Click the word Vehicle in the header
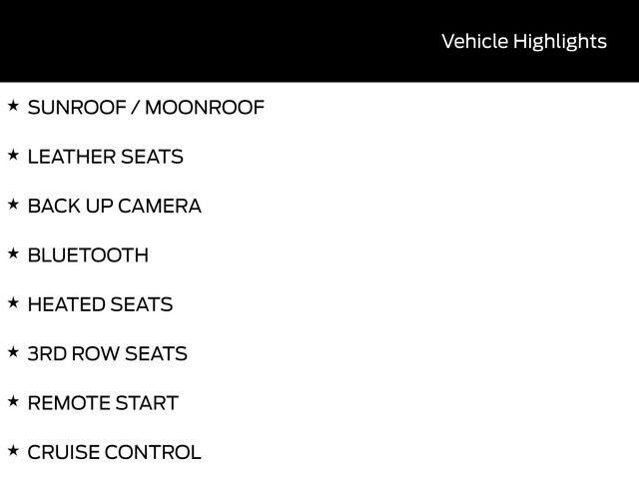The height and width of the screenshot is (479, 639). click(474, 41)
